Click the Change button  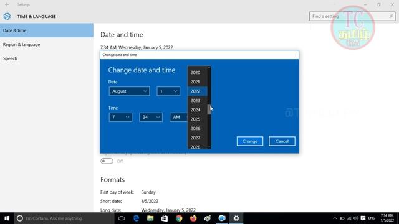point(250,141)
